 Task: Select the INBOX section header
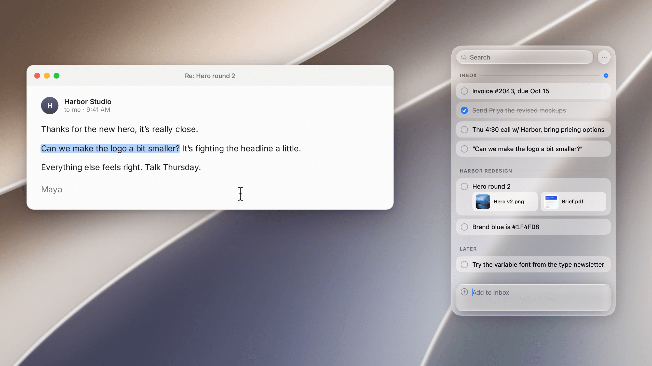pyautogui.click(x=468, y=75)
